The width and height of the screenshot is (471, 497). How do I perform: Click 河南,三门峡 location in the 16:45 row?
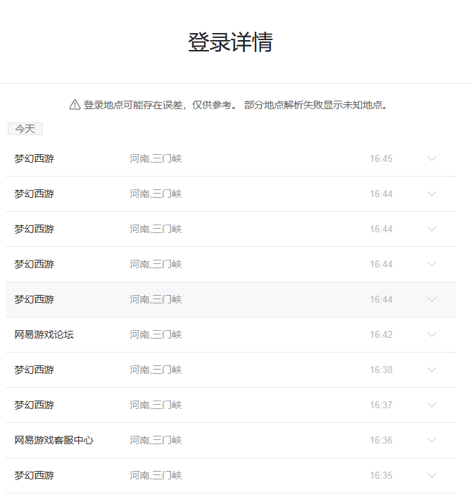pos(156,158)
